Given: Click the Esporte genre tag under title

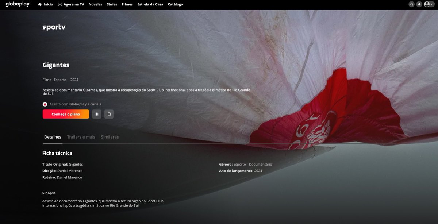Looking at the screenshot, I should tap(60, 80).
